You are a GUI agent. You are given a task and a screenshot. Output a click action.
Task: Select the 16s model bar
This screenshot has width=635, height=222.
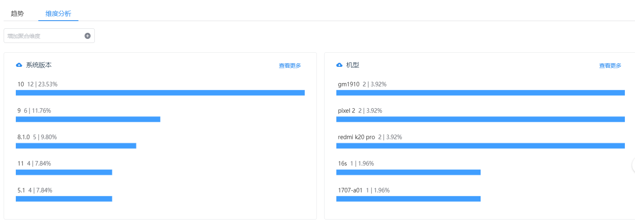pyautogui.click(x=408, y=172)
